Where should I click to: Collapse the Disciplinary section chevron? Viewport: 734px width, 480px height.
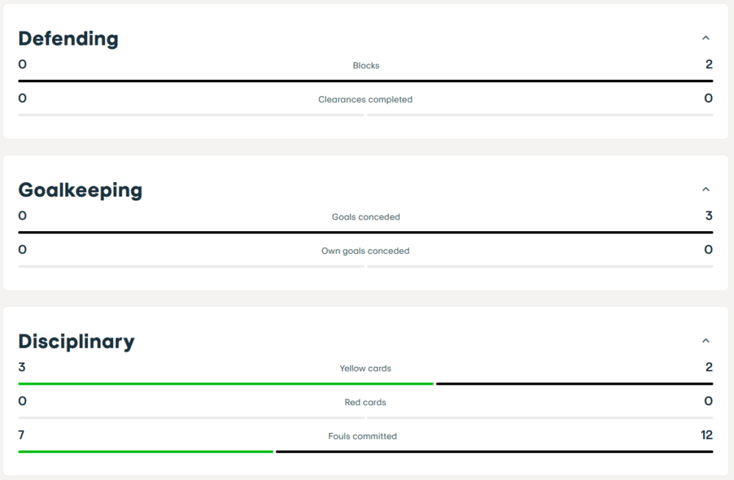point(706,341)
